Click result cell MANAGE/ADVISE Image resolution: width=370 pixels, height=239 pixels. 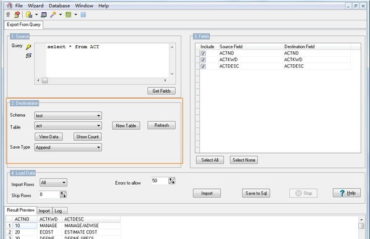pos(81,225)
